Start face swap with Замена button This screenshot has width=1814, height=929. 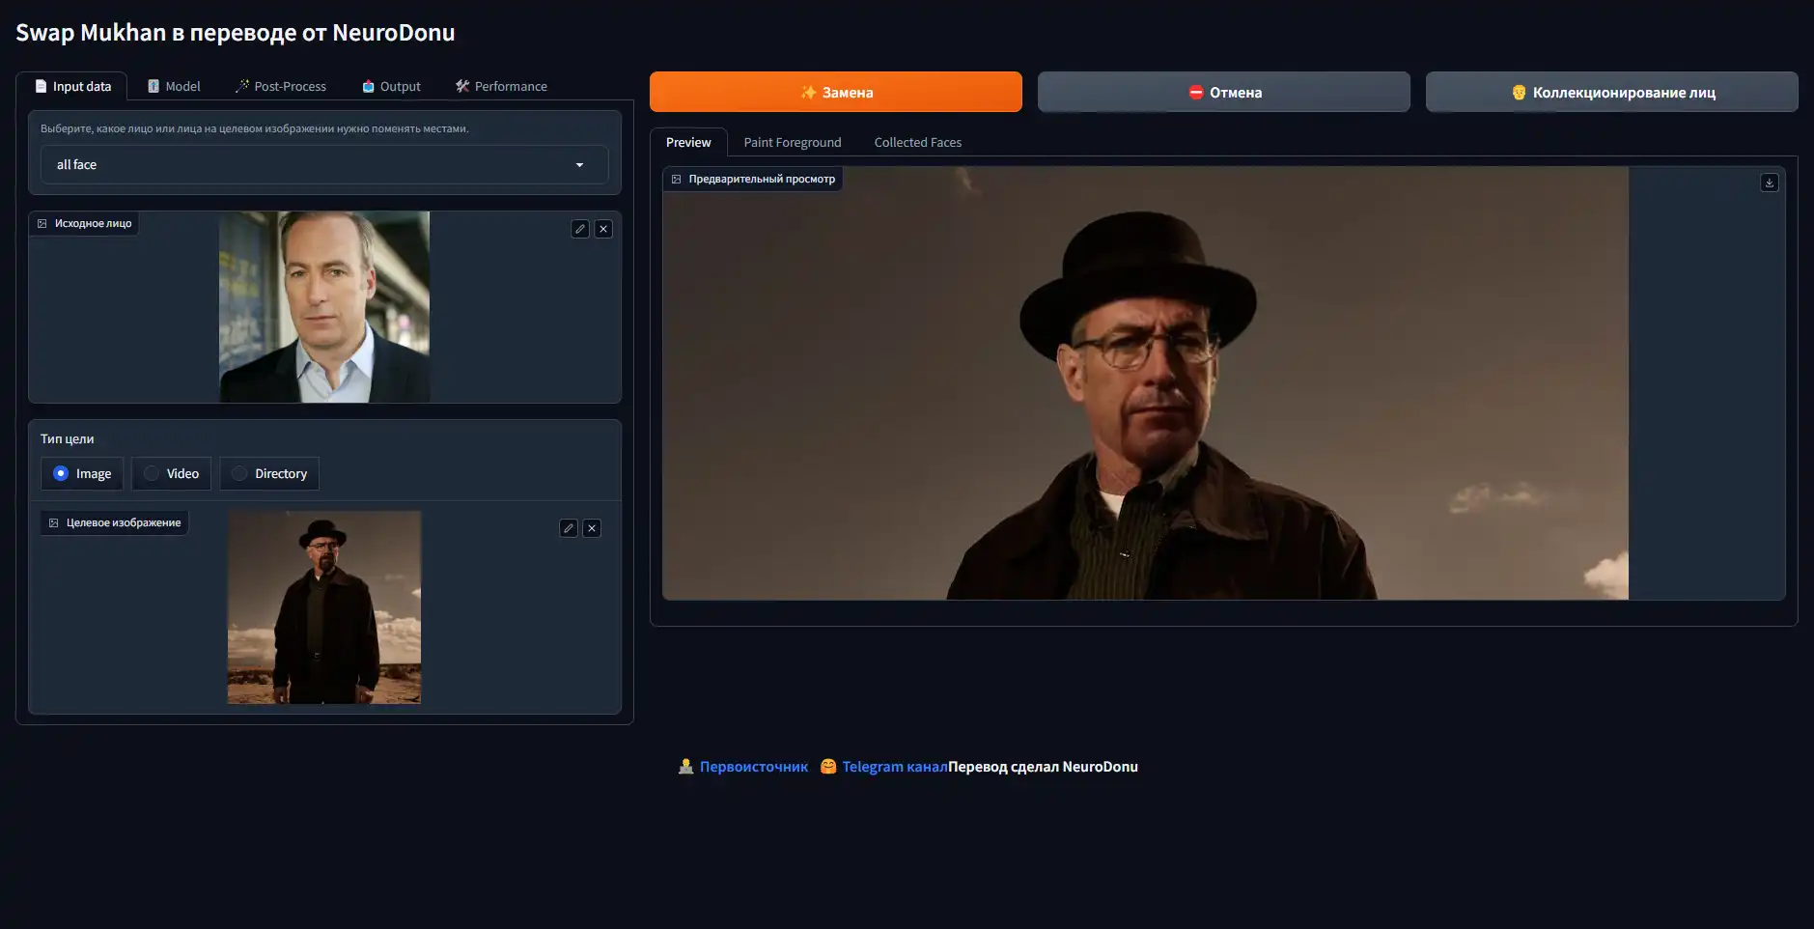coord(836,92)
